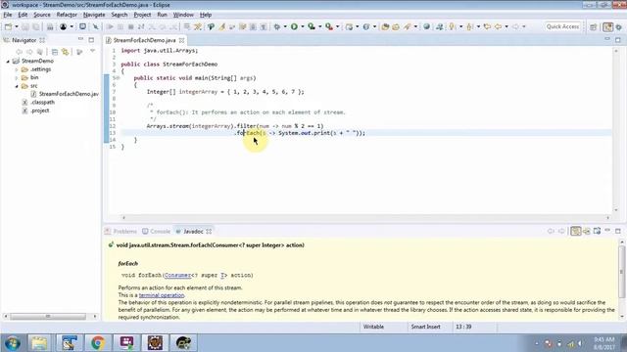Open the Debug dropdown arrow
The image size is (627, 352).
click(x=285, y=26)
